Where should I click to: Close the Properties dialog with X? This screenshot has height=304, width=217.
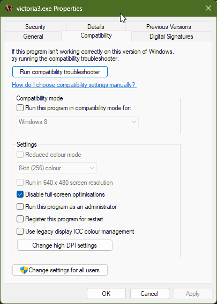tap(208, 8)
